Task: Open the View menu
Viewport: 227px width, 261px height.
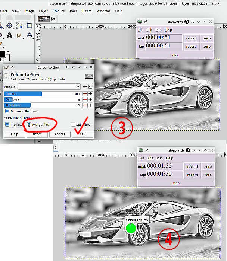Action: (16, 11)
